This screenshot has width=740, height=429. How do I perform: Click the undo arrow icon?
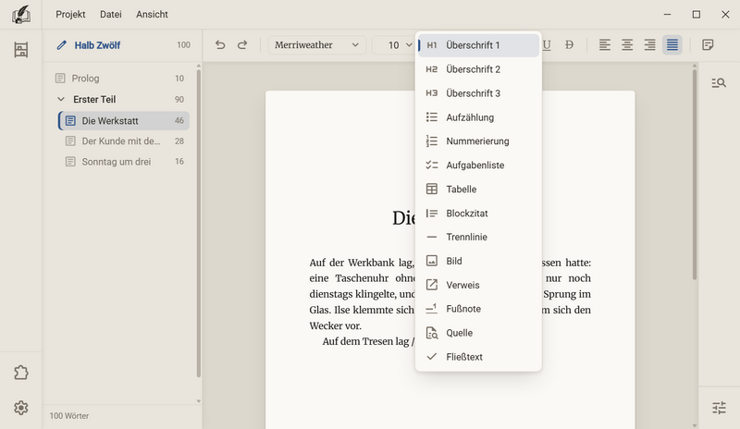(x=220, y=44)
